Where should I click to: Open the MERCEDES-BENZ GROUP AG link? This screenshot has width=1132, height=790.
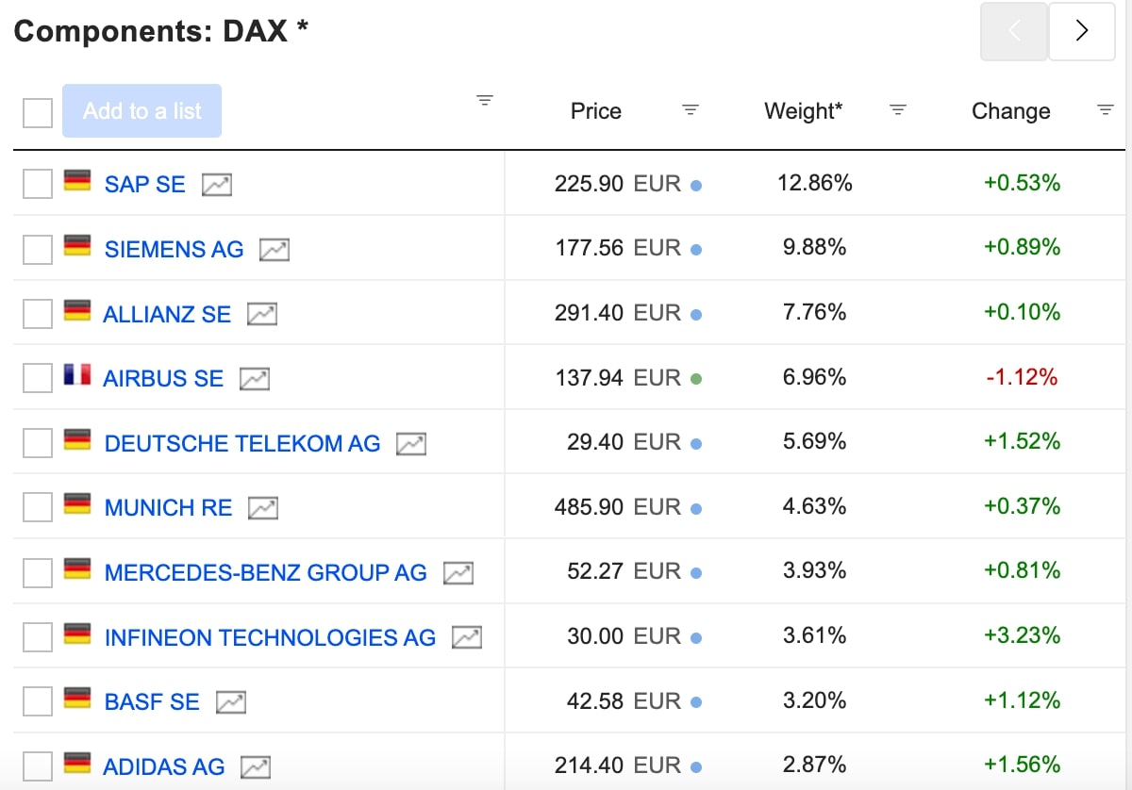click(266, 572)
